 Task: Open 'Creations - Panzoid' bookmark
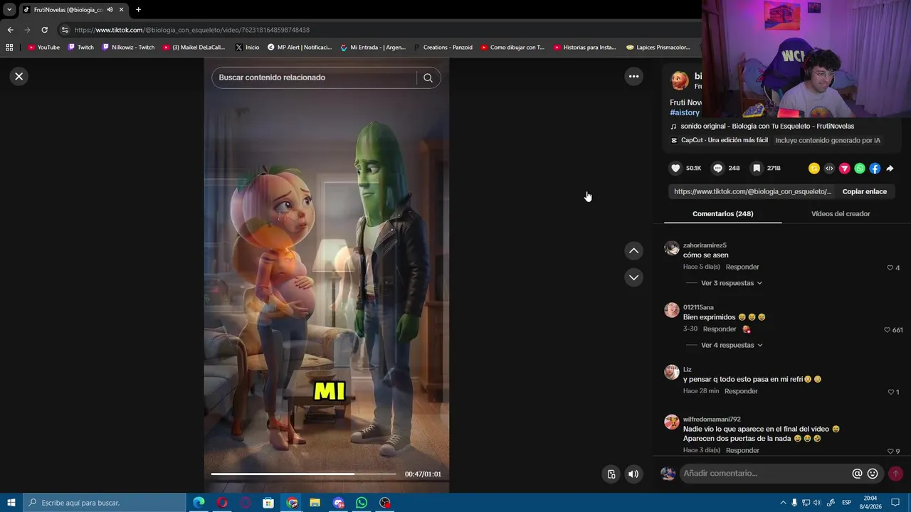[x=443, y=48]
